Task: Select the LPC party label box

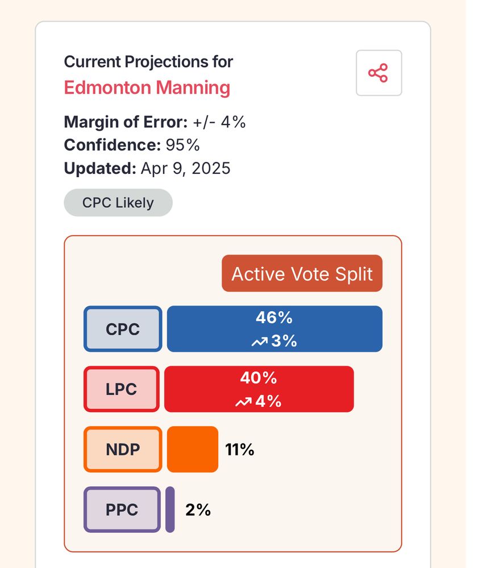Action: pos(122,389)
